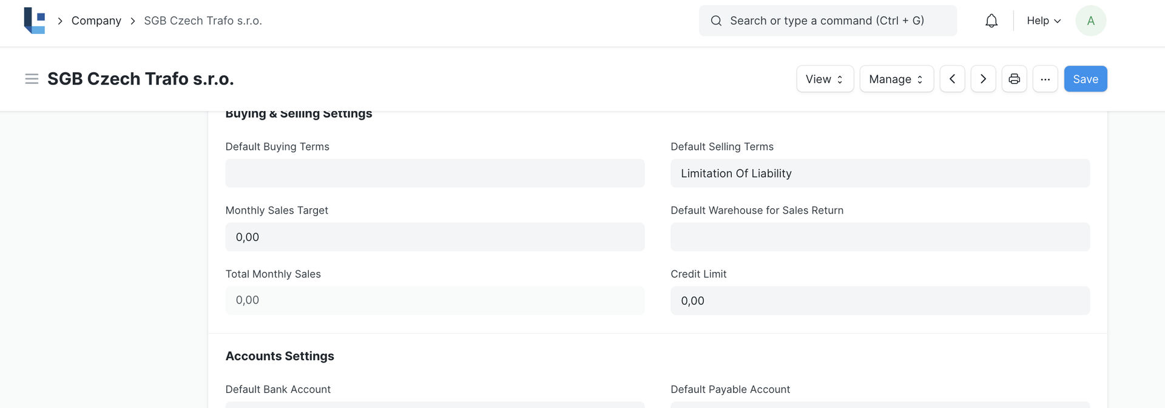Viewport: 1165px width, 408px height.
Task: Open notifications bell icon
Action: (x=991, y=21)
